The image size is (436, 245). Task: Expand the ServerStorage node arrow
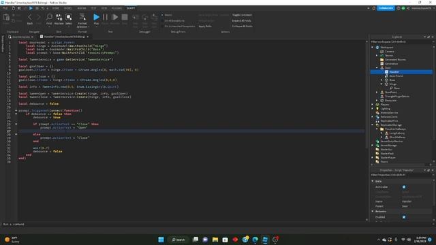point(373,146)
